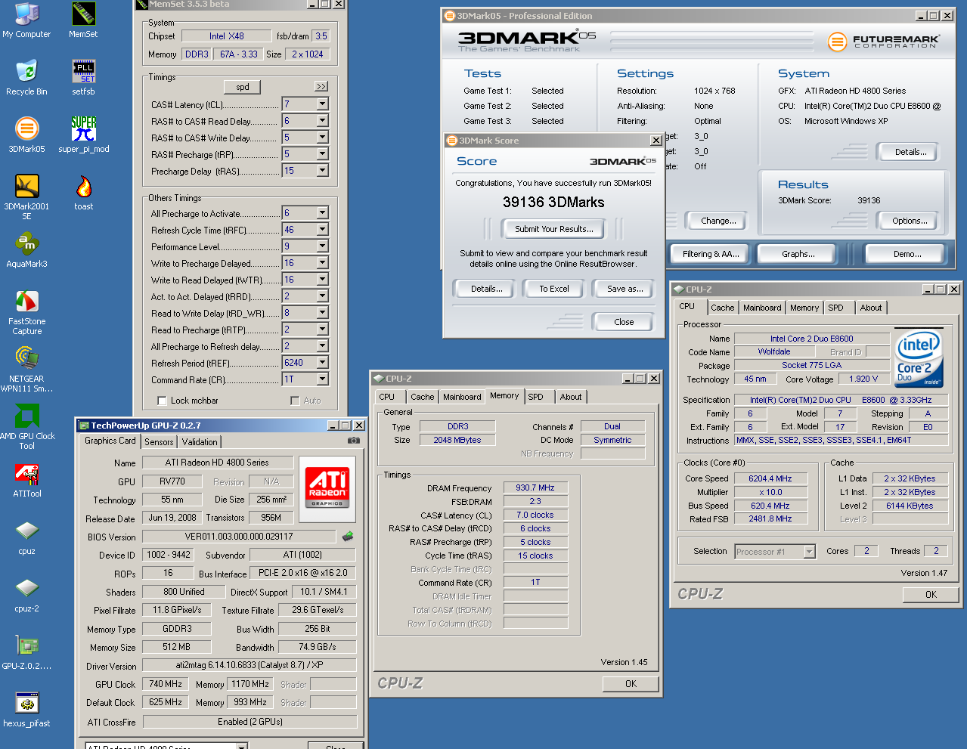Viewport: 967px width, 749px height.
Task: Launch AMD GPU Clock Tool icon
Action: pos(26,427)
